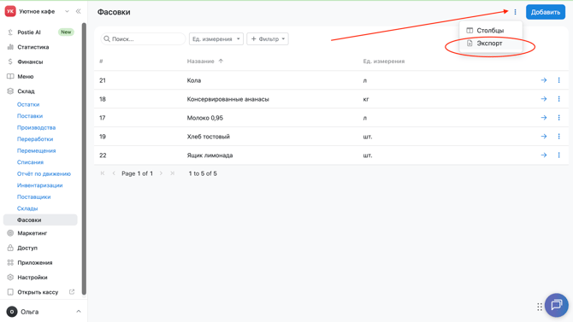Open the Остатки link
The image size is (573, 322).
click(x=28, y=104)
